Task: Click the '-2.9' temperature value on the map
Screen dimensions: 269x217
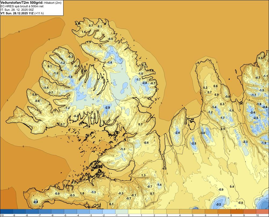Action: (x=107, y=108)
